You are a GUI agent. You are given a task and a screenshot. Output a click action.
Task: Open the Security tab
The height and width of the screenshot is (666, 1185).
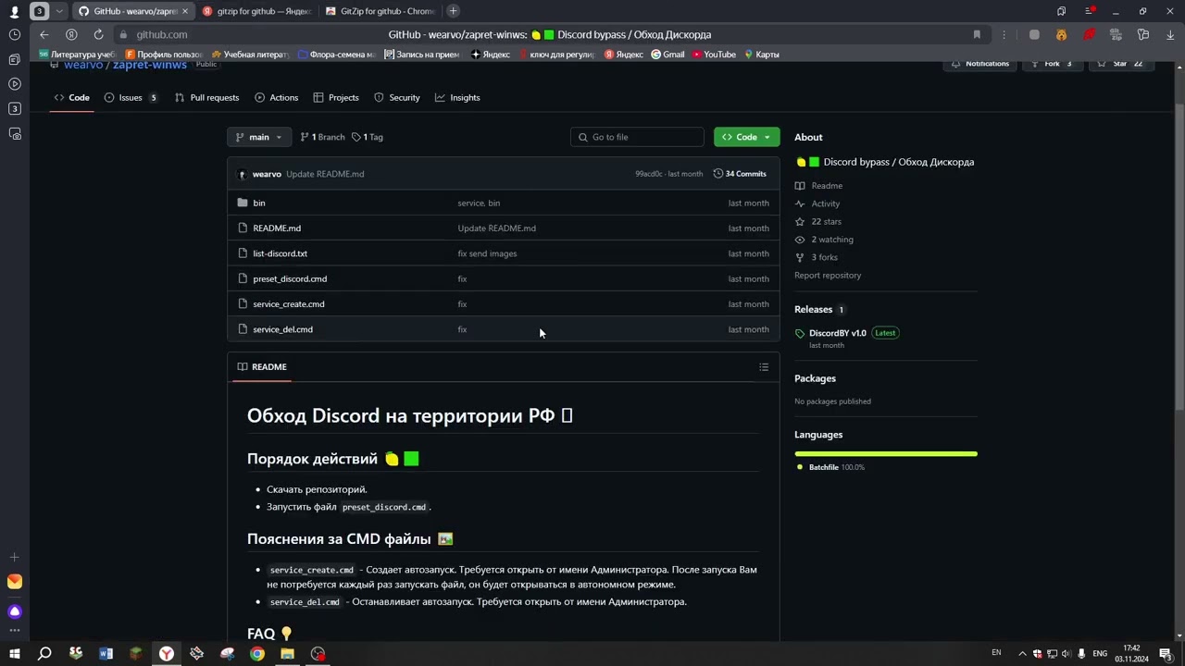click(x=396, y=97)
